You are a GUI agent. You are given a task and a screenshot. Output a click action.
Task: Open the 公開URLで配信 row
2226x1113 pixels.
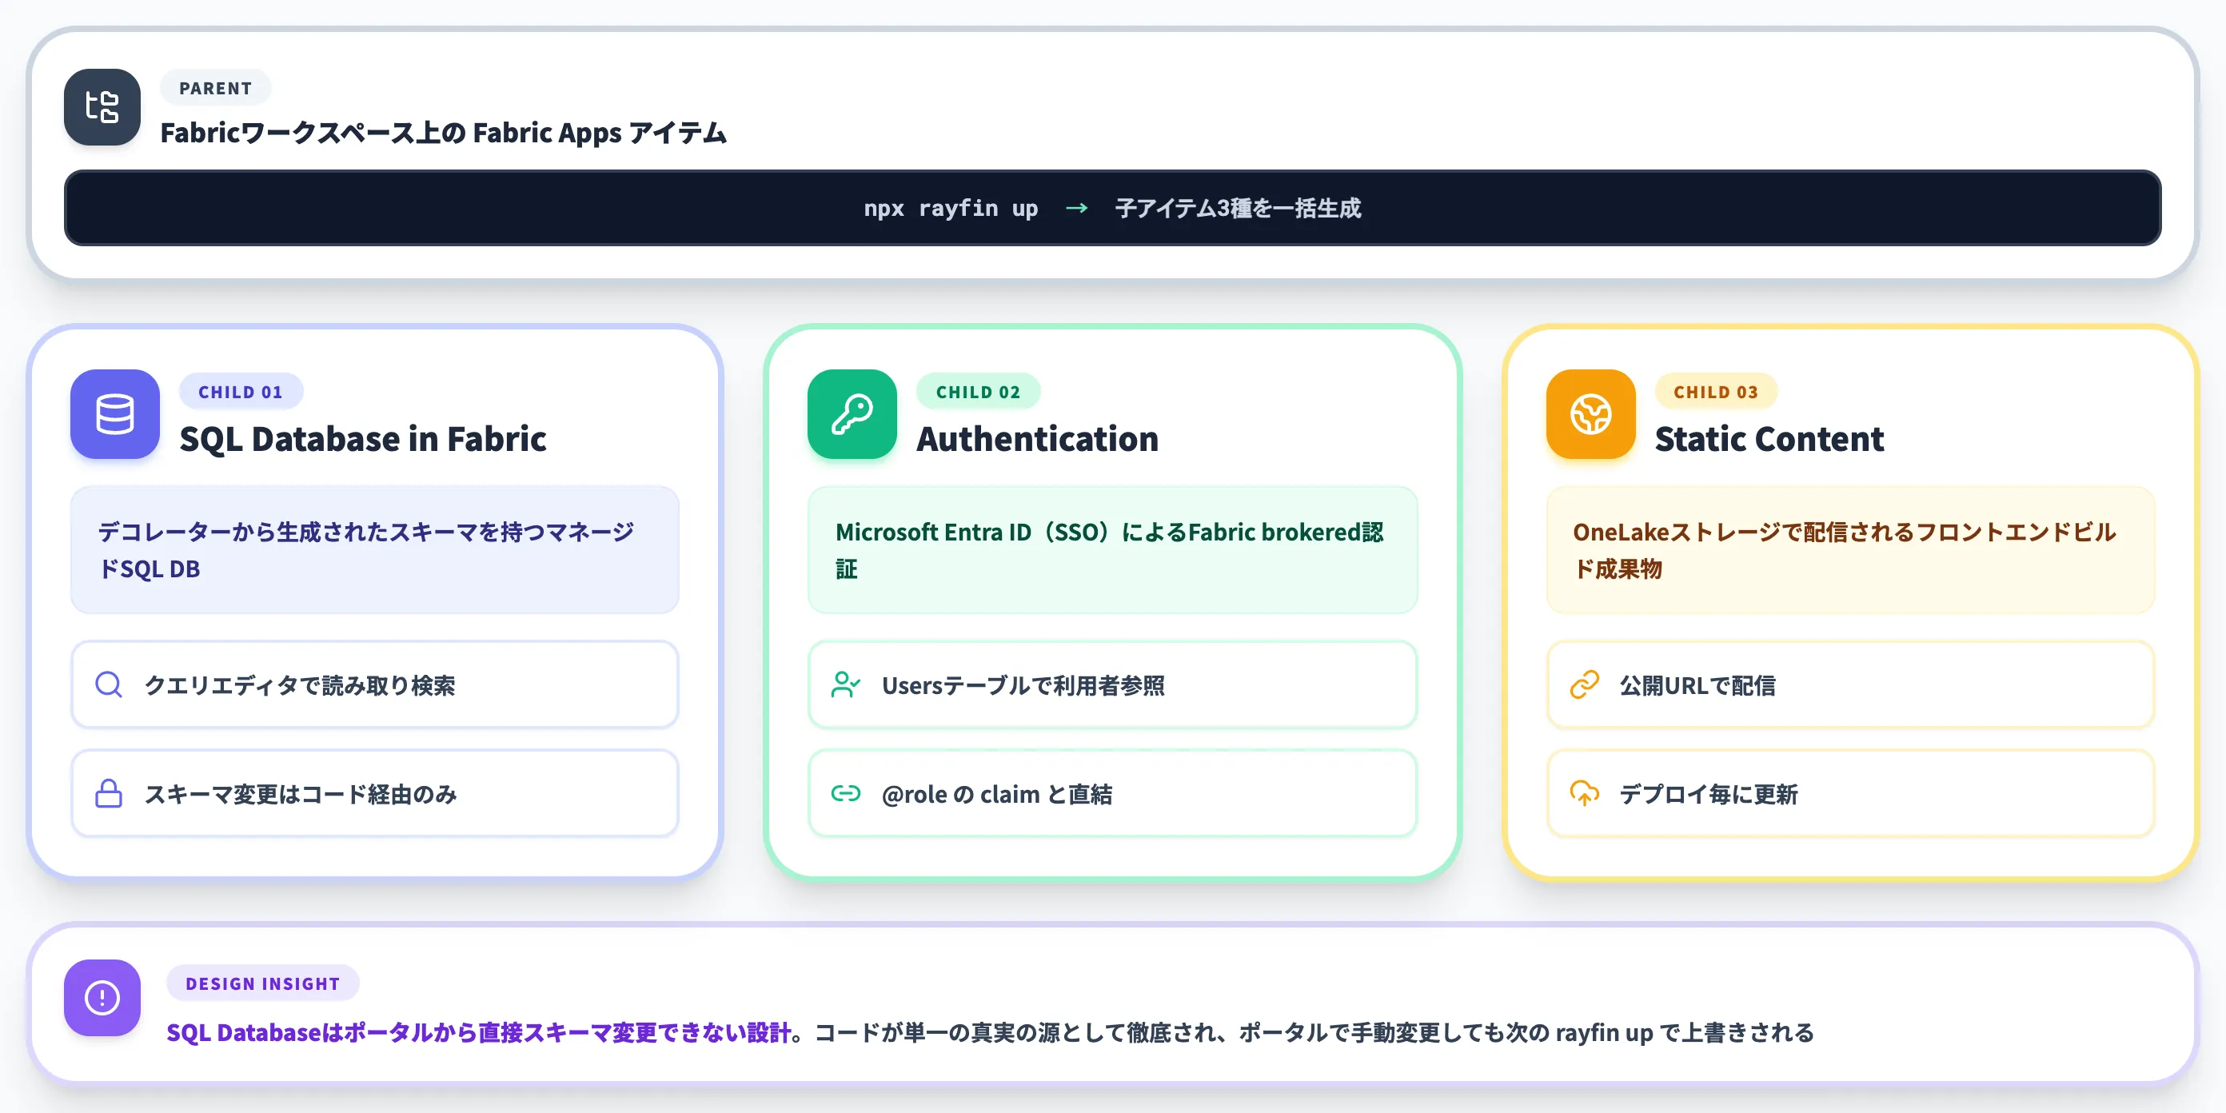click(1851, 684)
